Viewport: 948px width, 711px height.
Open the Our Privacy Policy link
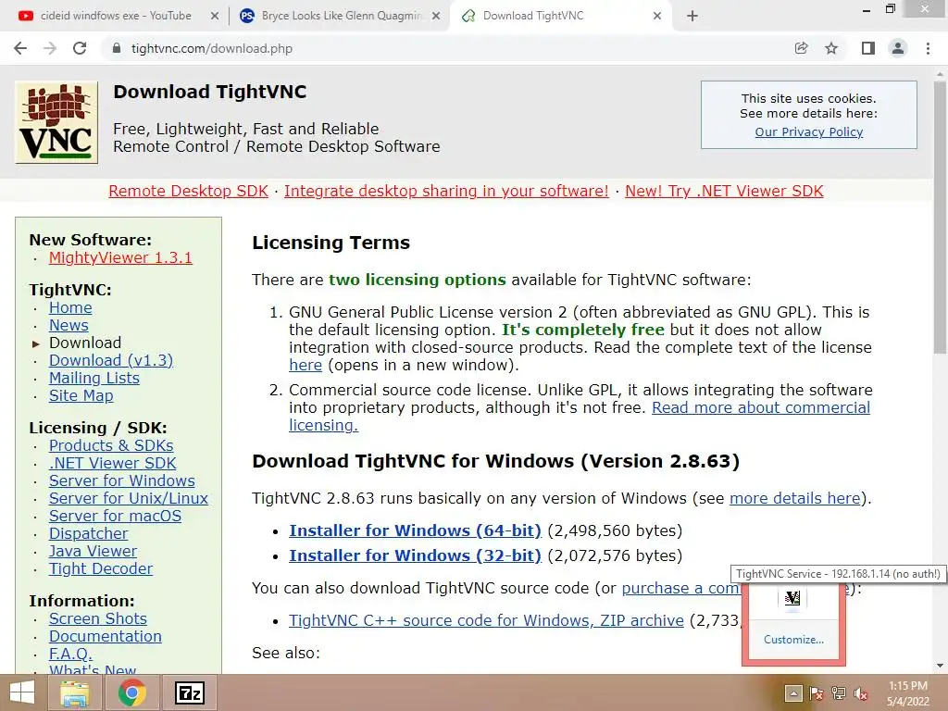click(808, 131)
